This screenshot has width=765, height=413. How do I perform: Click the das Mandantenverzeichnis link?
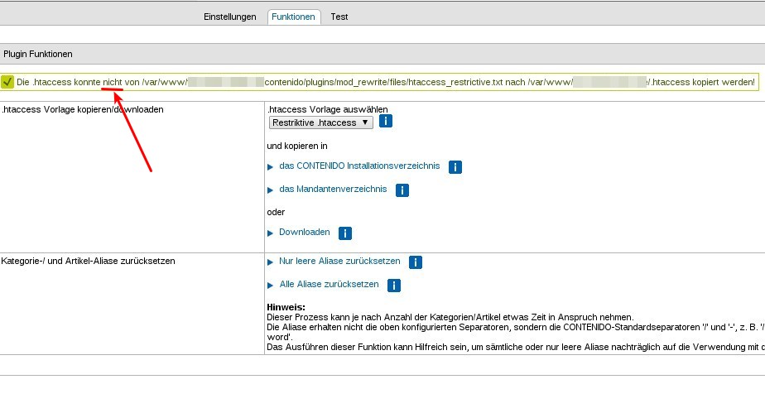pos(333,190)
